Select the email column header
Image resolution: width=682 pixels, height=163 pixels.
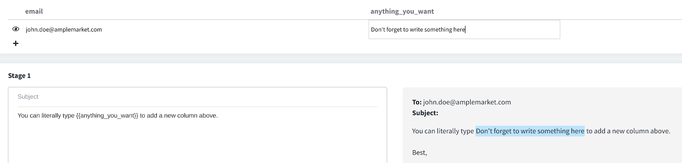tap(34, 11)
